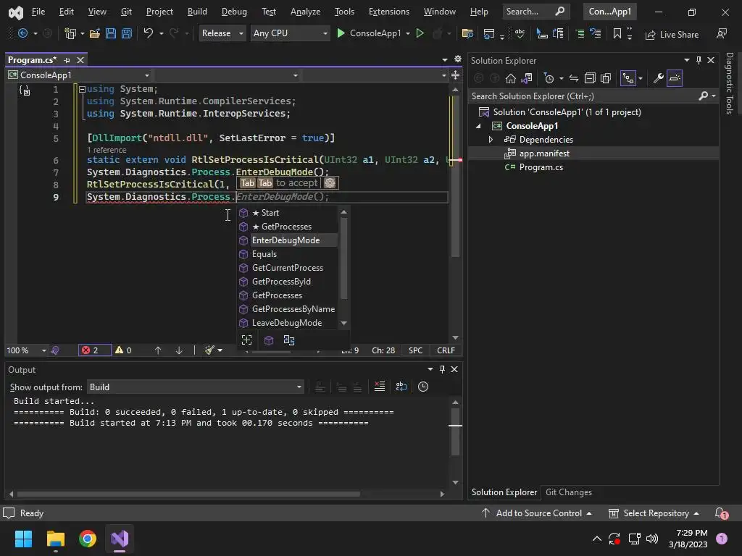Click the split editor window icon

tap(455, 75)
